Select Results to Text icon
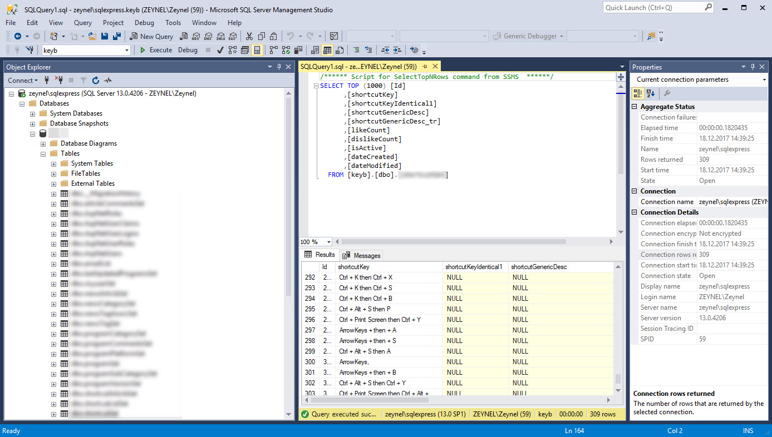This screenshot has height=437, width=772. (315, 50)
